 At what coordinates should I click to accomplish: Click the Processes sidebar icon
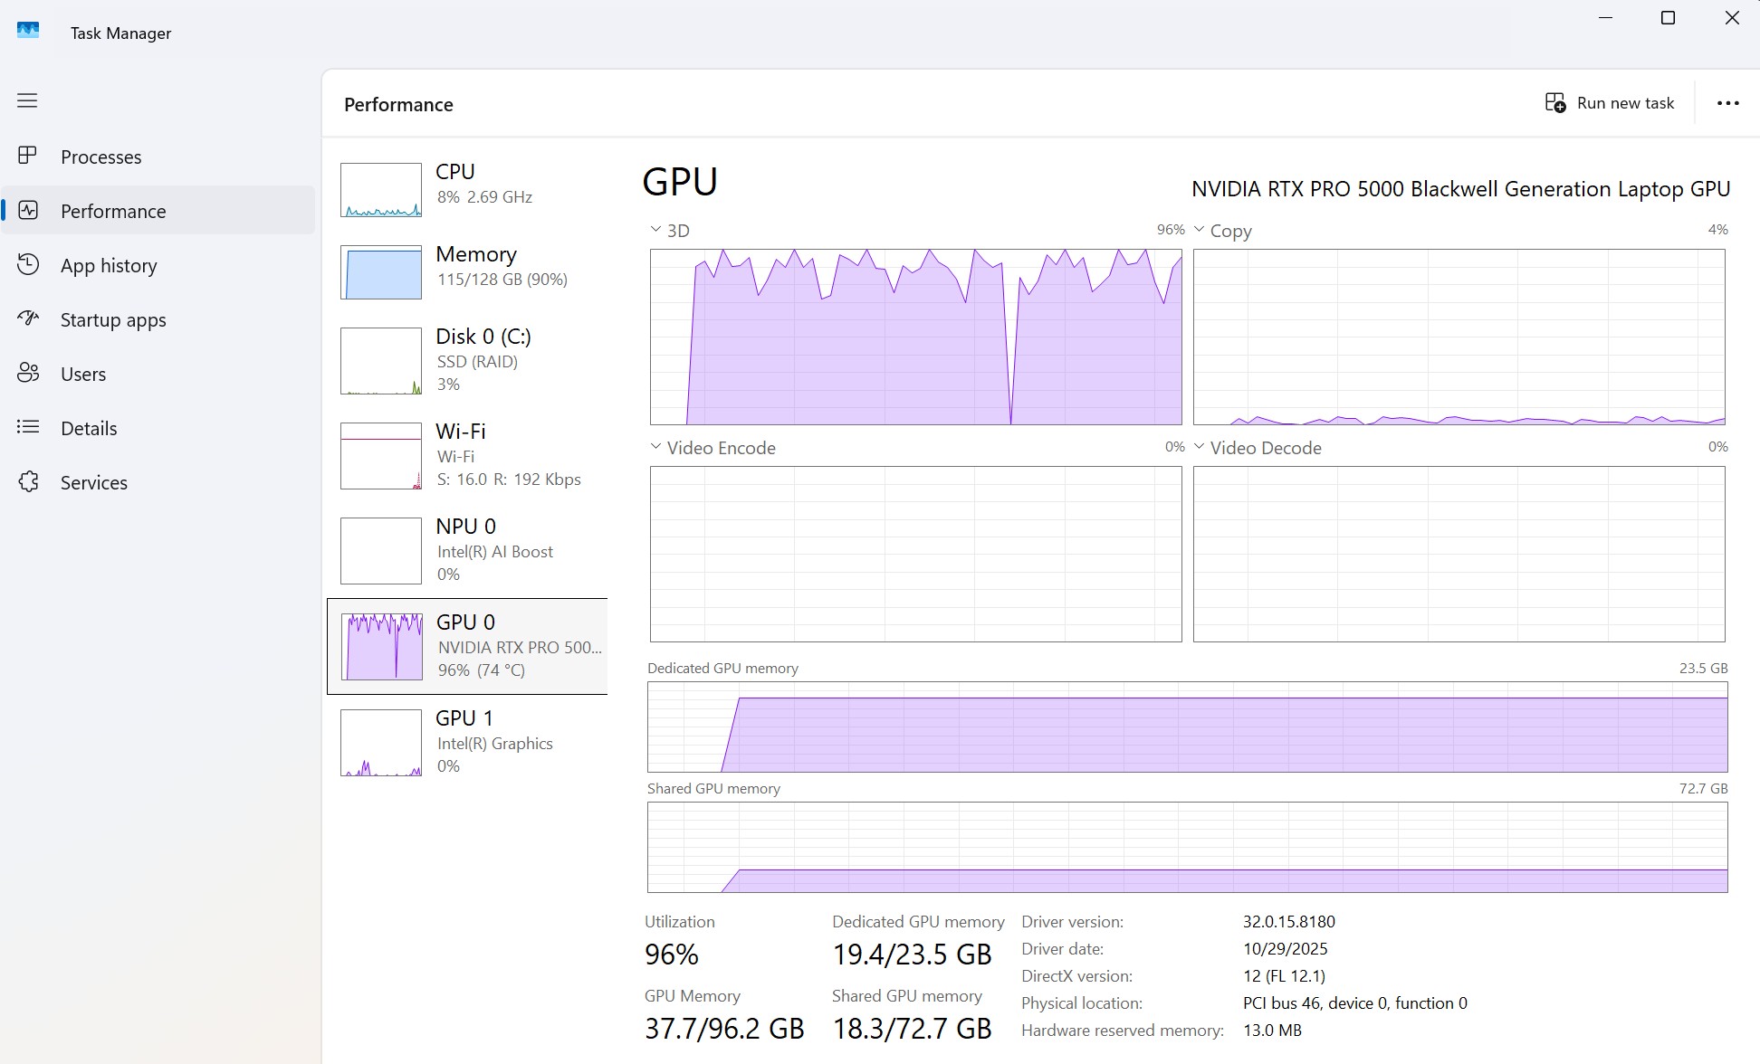(28, 157)
